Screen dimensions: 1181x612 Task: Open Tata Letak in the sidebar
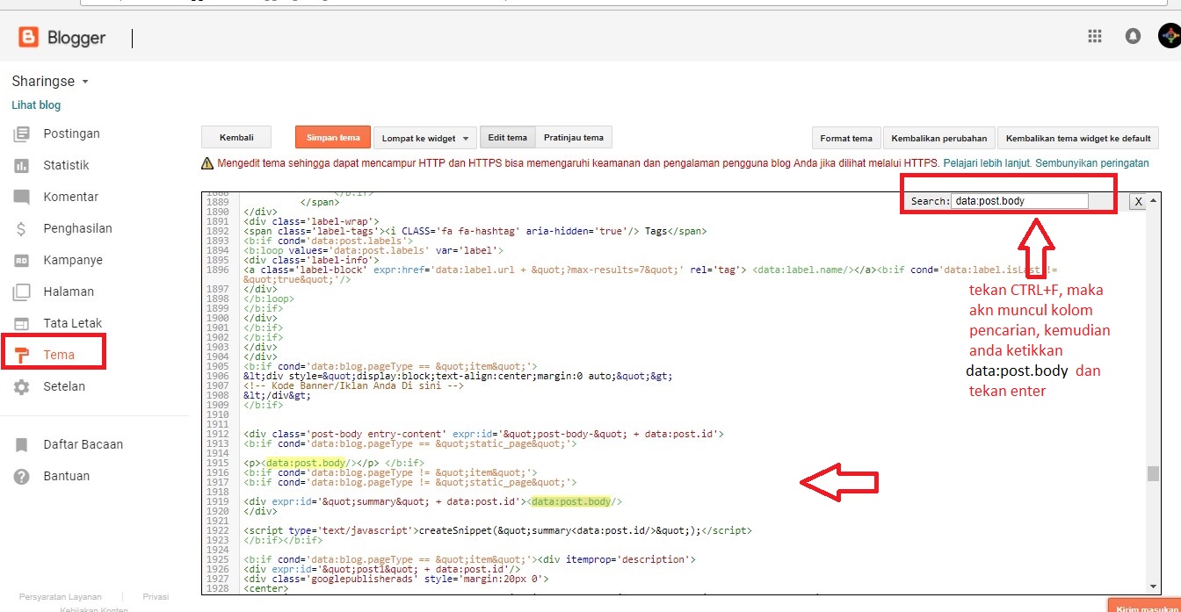[73, 323]
